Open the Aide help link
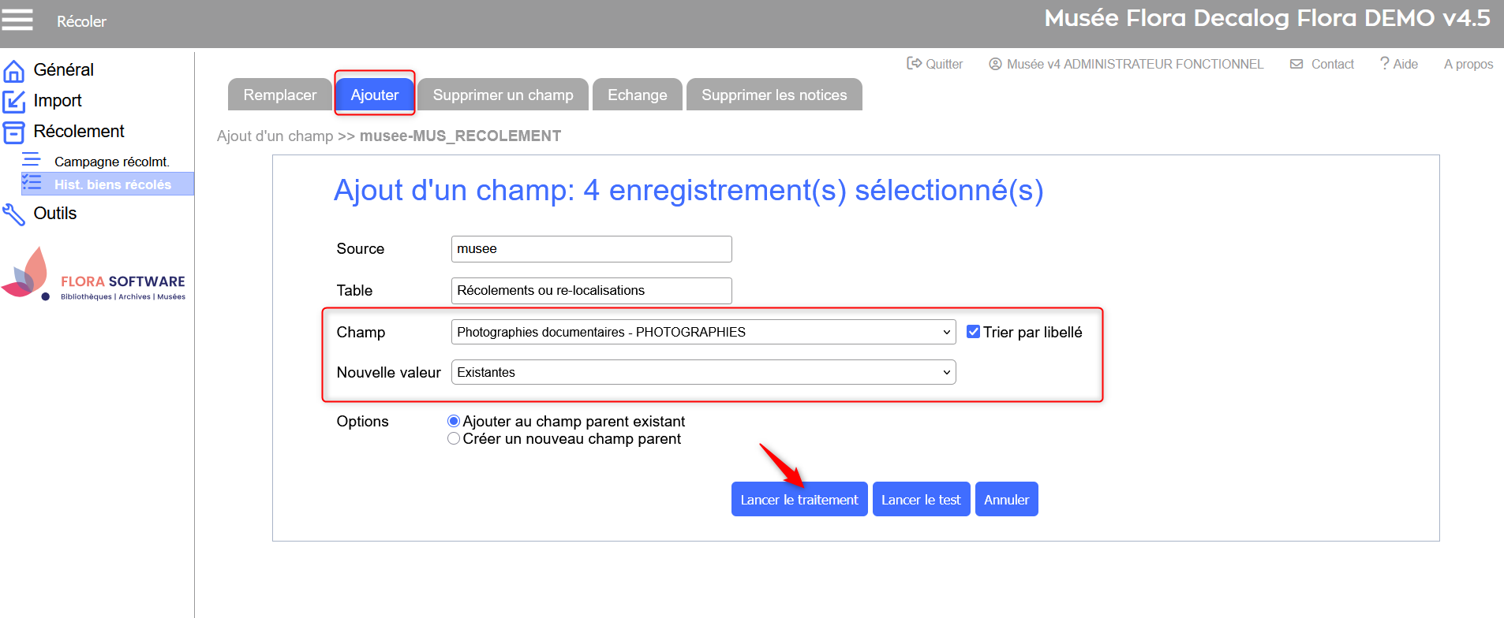 (x=1399, y=64)
